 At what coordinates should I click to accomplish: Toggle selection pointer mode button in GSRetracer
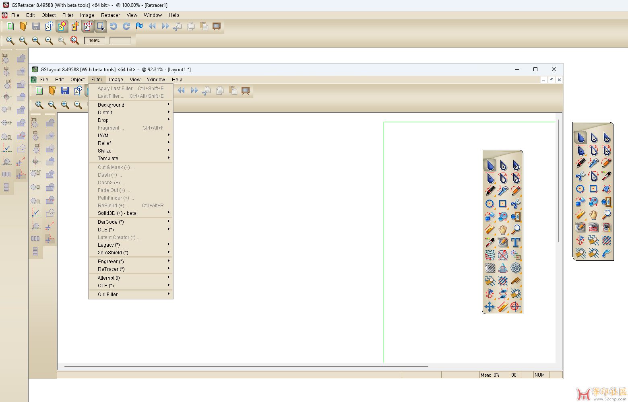101,26
